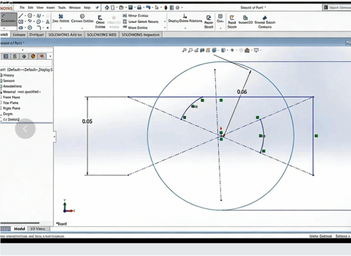Screen dimensions: 351x256
Task: Click Zoom to Fit in view toolbar
Action: click(184, 50)
